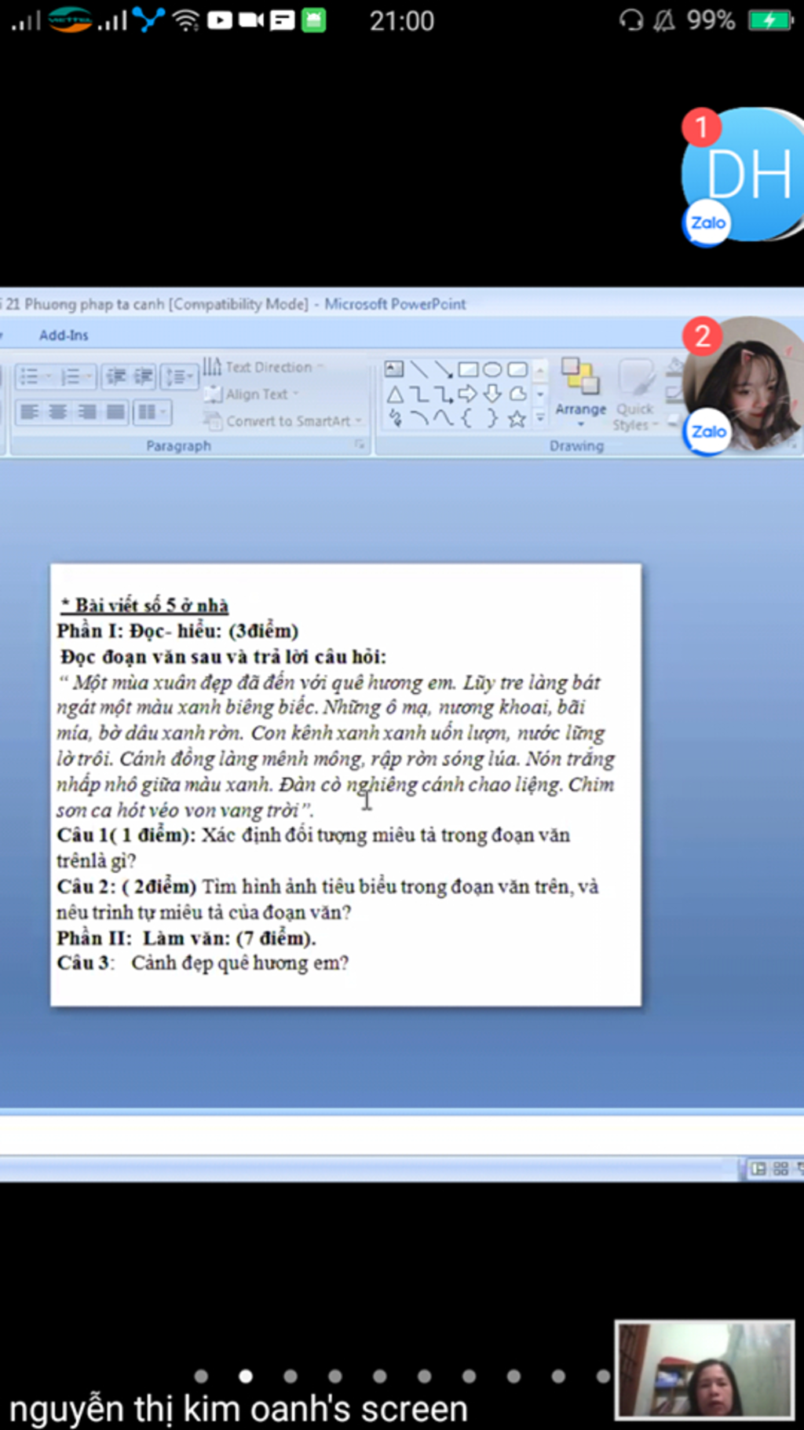This screenshot has height=1430, width=804.
Task: Open the Paragraph dialog launcher
Action: point(360,445)
